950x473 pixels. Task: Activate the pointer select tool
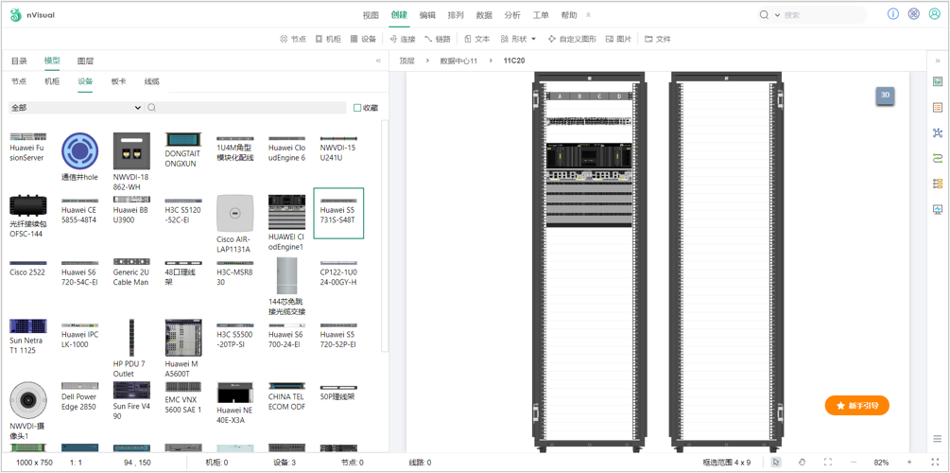click(x=776, y=462)
